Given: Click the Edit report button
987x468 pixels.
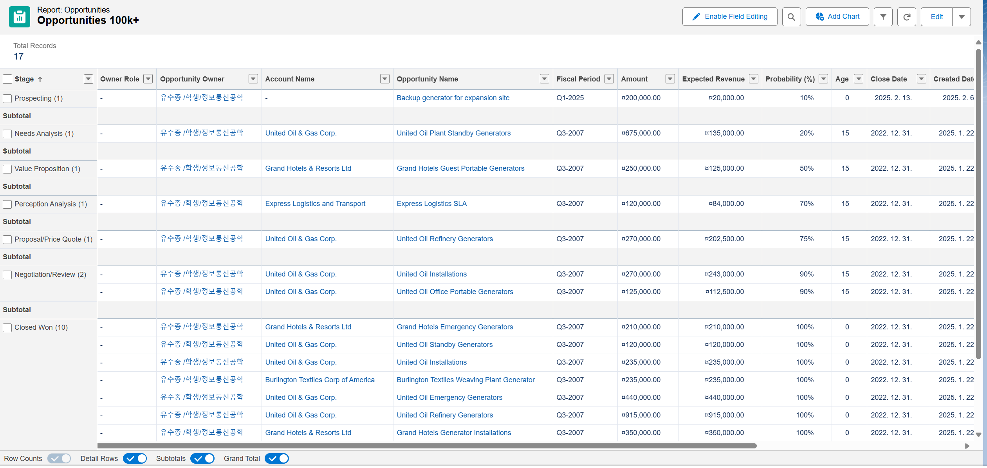Looking at the screenshot, I should (936, 17).
